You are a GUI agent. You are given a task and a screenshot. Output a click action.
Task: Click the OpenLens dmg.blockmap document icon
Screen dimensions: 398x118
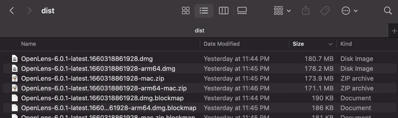pyautogui.click(x=14, y=98)
